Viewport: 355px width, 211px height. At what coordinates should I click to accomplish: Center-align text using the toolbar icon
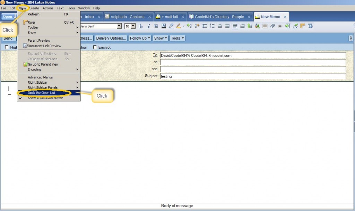220,26
